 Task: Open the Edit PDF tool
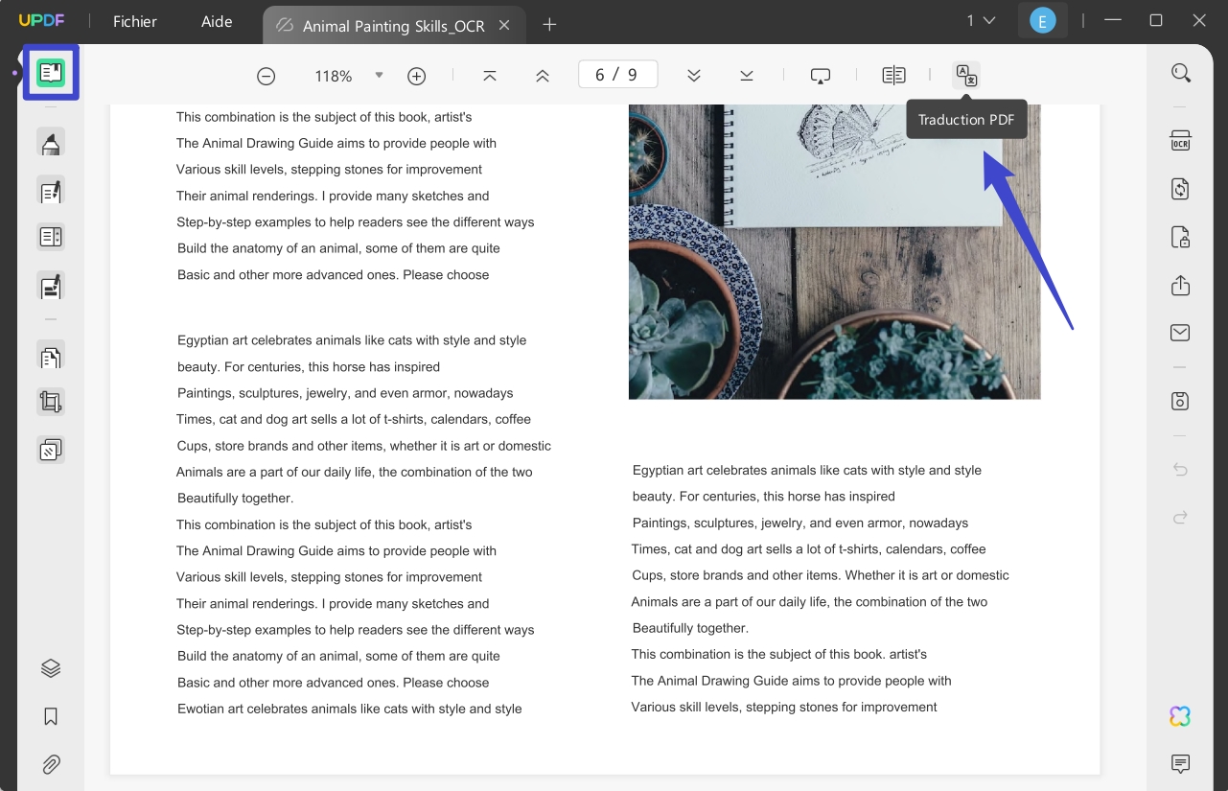click(50, 191)
